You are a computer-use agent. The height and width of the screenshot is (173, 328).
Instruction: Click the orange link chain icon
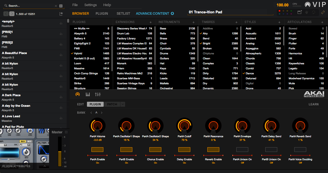pyautogui.click(x=323, y=12)
